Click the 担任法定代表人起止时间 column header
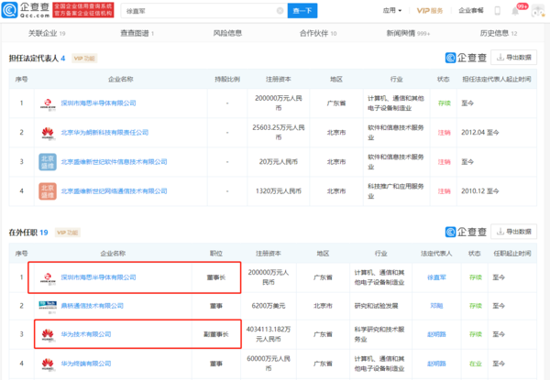This screenshot has width=550, height=380. (497, 80)
